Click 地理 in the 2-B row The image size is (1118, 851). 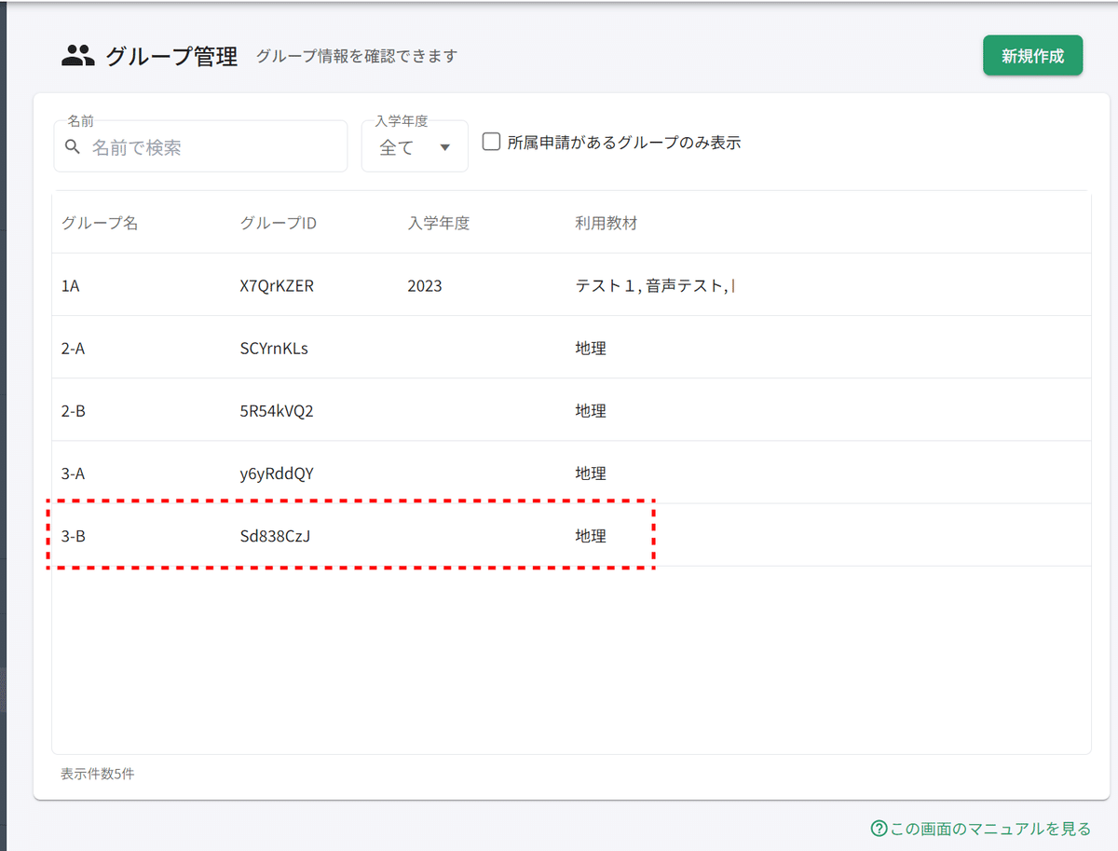coord(591,411)
